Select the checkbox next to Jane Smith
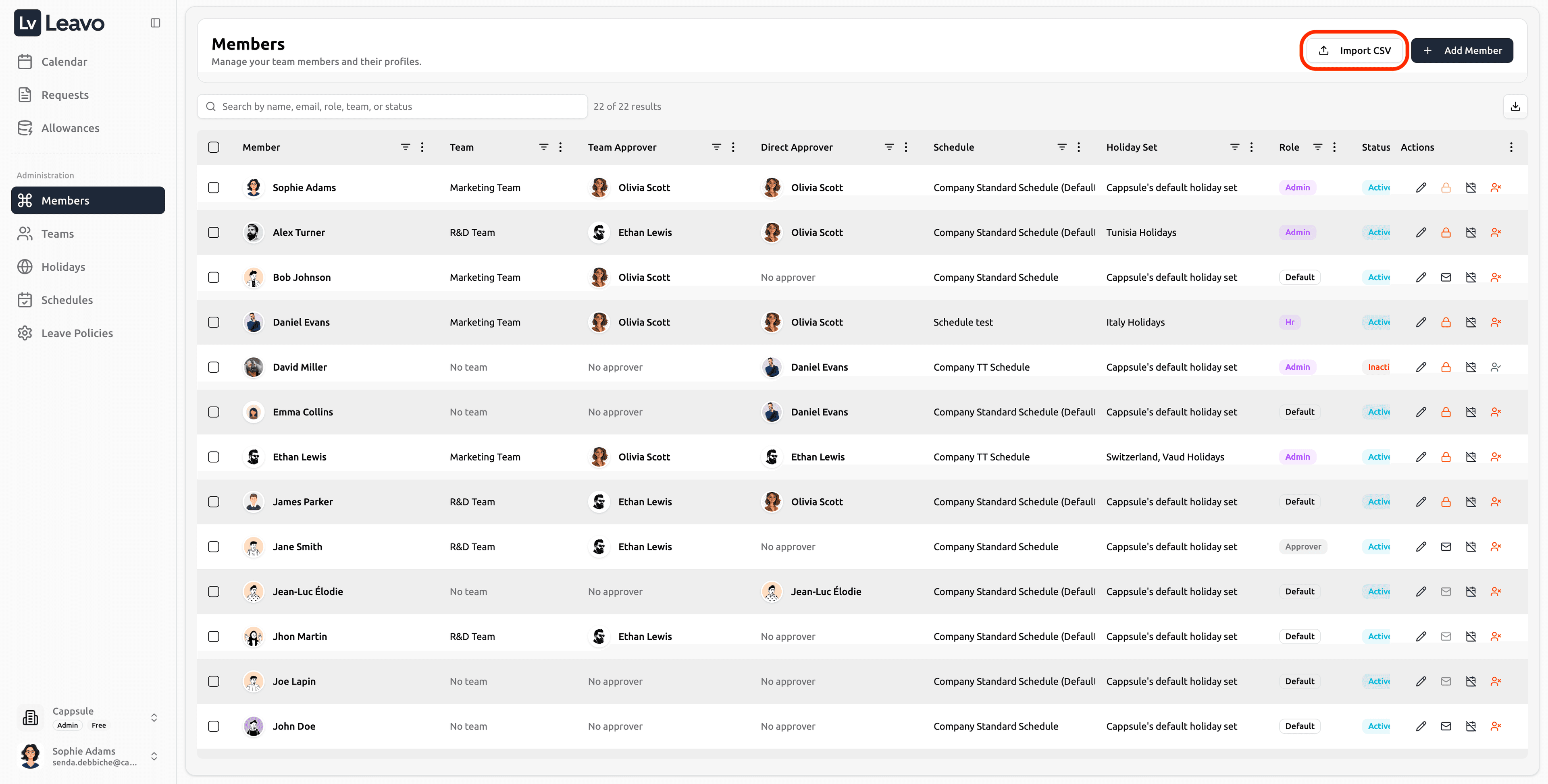 [213, 547]
